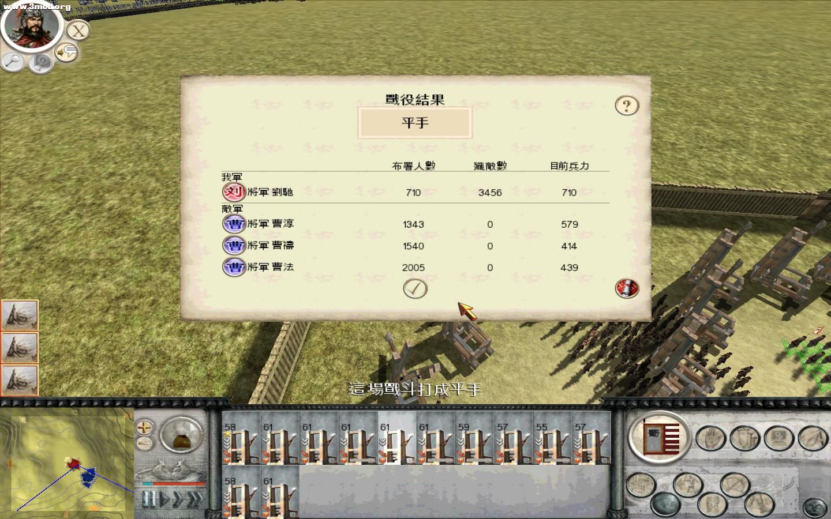
Task: Click the red continue-battle icon in results scroll
Action: tap(627, 288)
